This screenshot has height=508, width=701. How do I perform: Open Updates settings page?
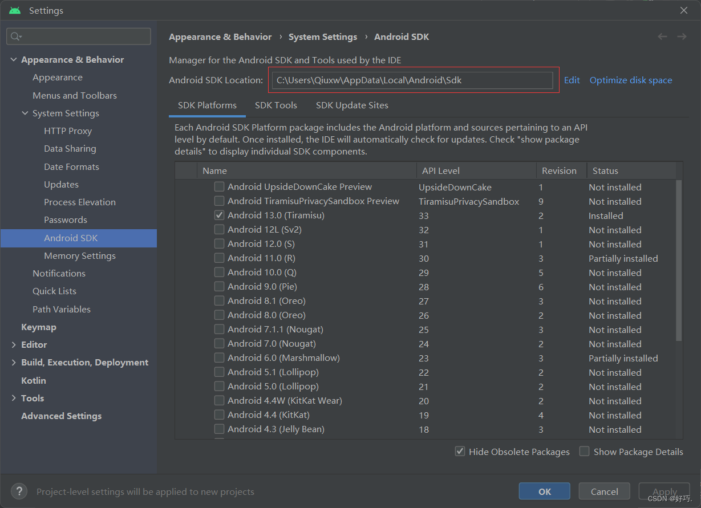click(61, 184)
